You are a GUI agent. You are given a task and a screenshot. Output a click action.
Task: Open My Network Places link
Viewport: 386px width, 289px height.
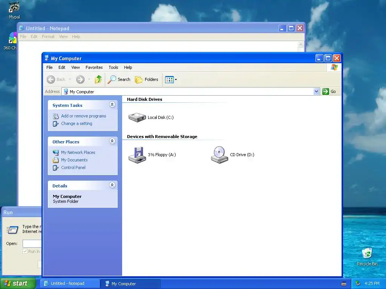(x=78, y=152)
